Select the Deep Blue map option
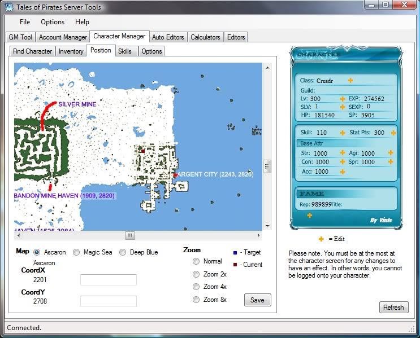Screen dimensions: 420x338 123,252
